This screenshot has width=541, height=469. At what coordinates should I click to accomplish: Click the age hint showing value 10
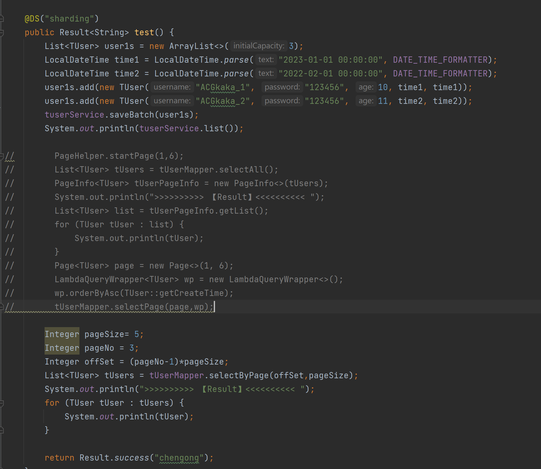click(x=366, y=87)
